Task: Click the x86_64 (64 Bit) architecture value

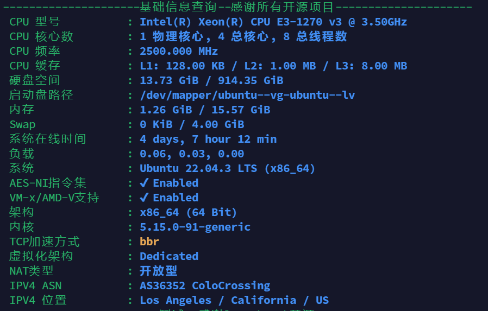Action: pos(189,212)
